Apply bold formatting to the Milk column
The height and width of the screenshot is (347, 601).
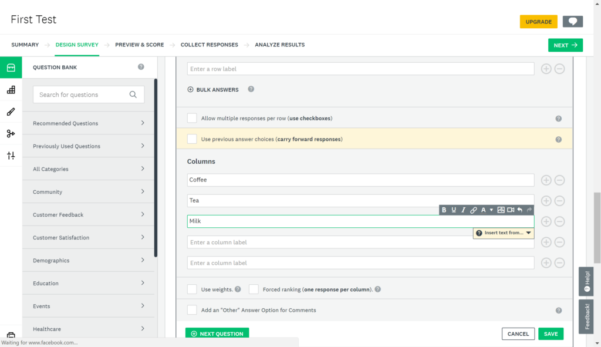pos(444,210)
